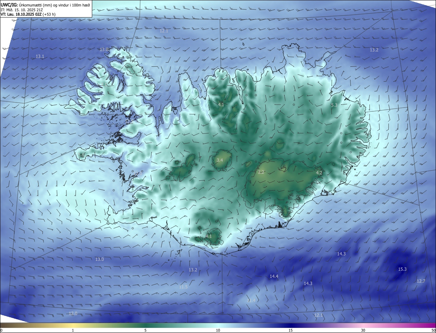Viewport: 436px width, 333px height.
Task: Click the 'IT: Mið. 15. 10. 2025 21Z' line
Action: tap(21, 10)
